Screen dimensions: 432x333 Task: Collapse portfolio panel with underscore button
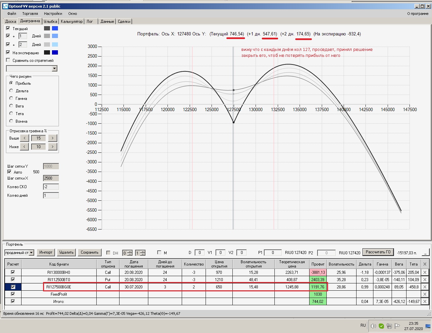pos(425,252)
